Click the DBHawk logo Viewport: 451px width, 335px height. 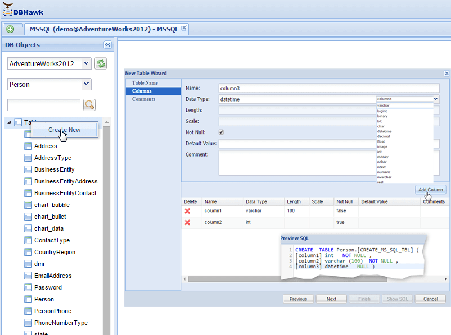click(20, 10)
